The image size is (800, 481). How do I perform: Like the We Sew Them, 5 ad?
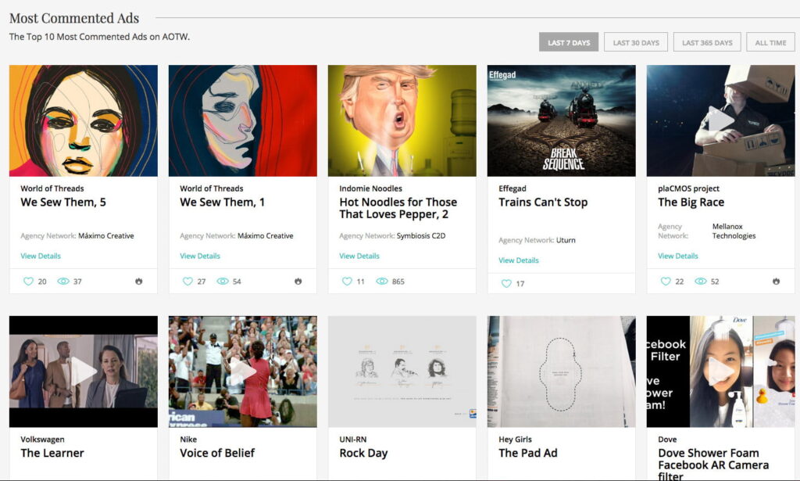tap(29, 282)
